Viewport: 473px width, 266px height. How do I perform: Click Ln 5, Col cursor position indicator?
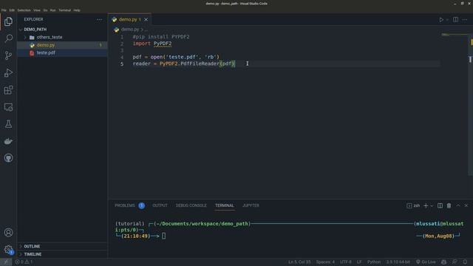[x=299, y=262]
